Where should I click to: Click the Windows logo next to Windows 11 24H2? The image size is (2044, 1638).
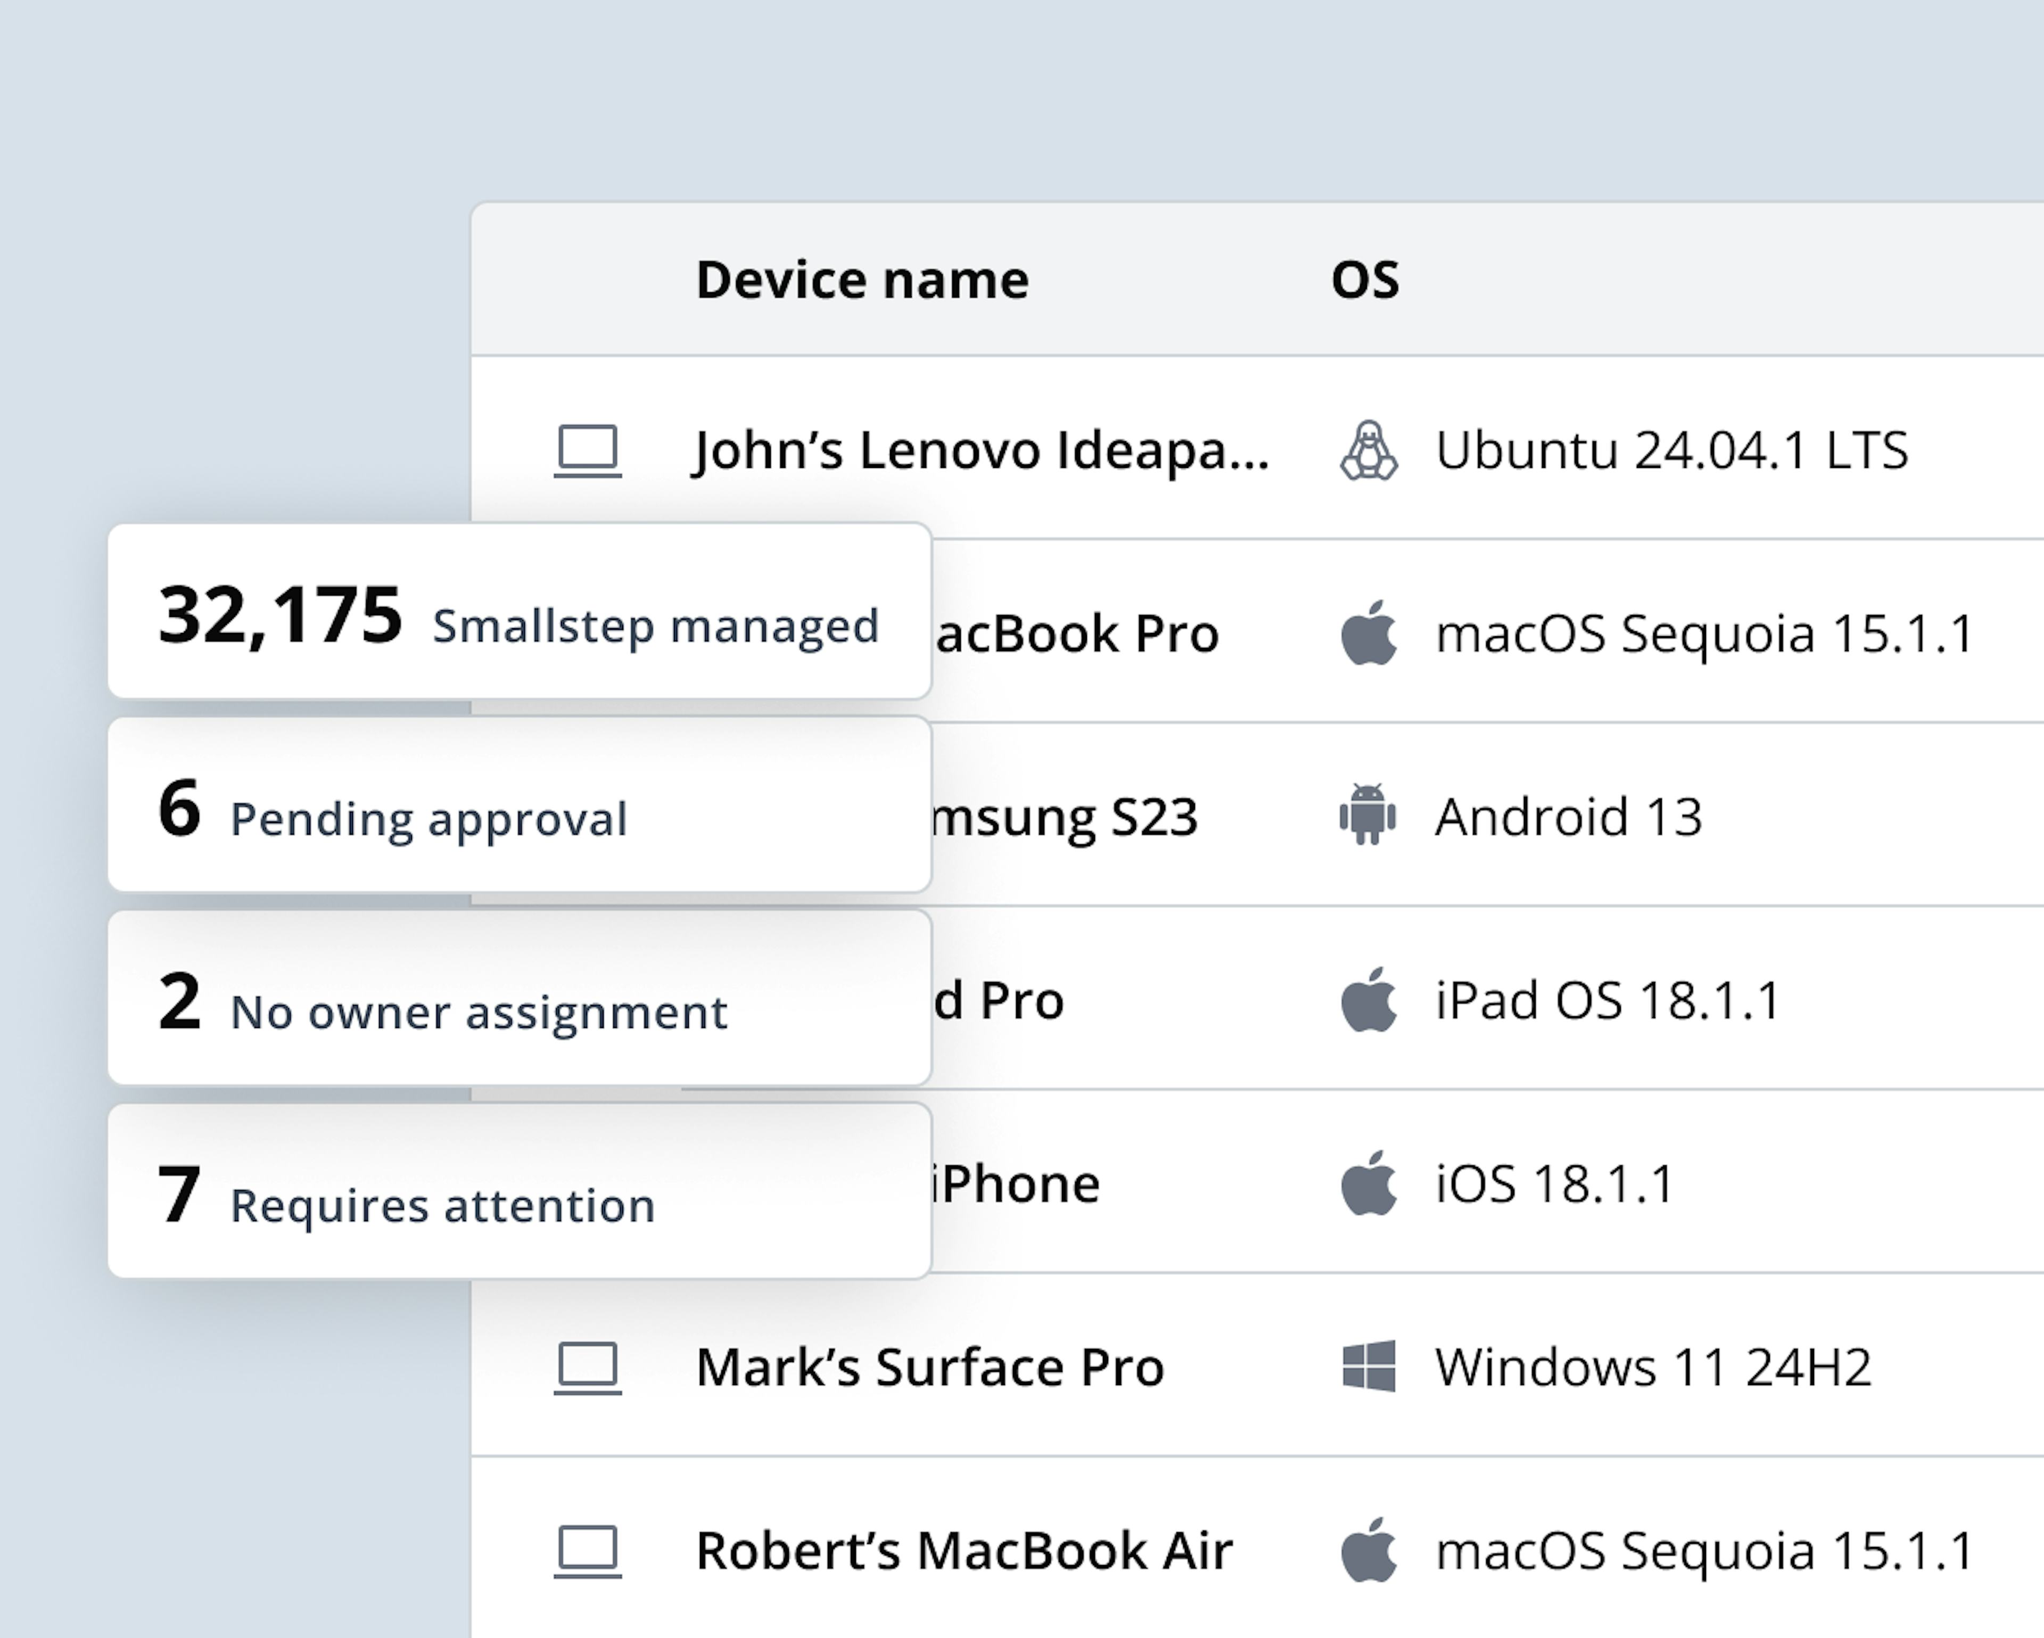[1368, 1367]
